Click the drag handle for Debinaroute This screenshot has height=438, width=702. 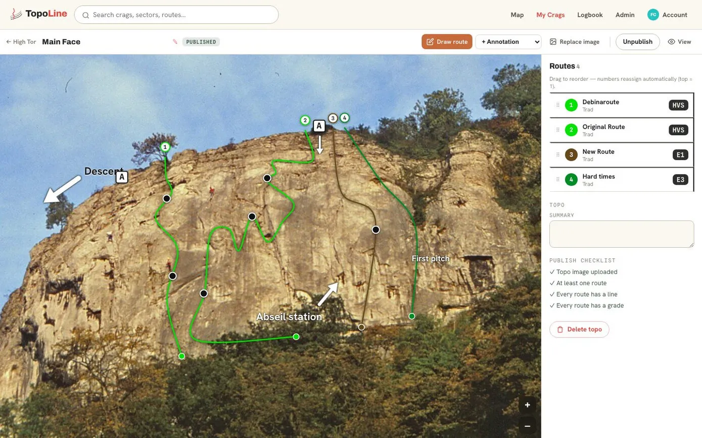(558, 105)
